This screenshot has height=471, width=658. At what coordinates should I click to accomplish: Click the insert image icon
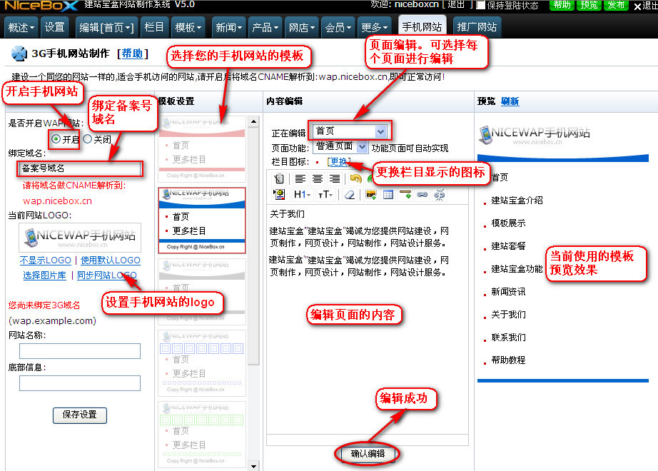point(370,194)
